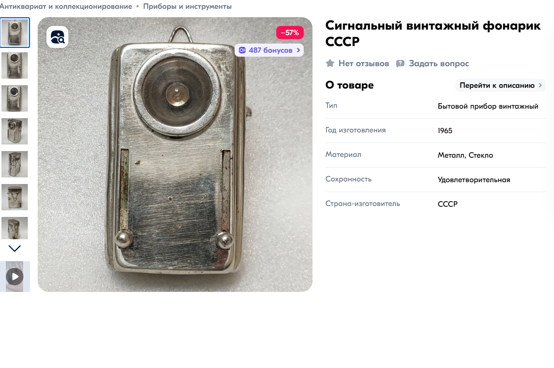Select the second flashlight thumbnail
Viewport: 554px width, 368px height.
click(15, 65)
